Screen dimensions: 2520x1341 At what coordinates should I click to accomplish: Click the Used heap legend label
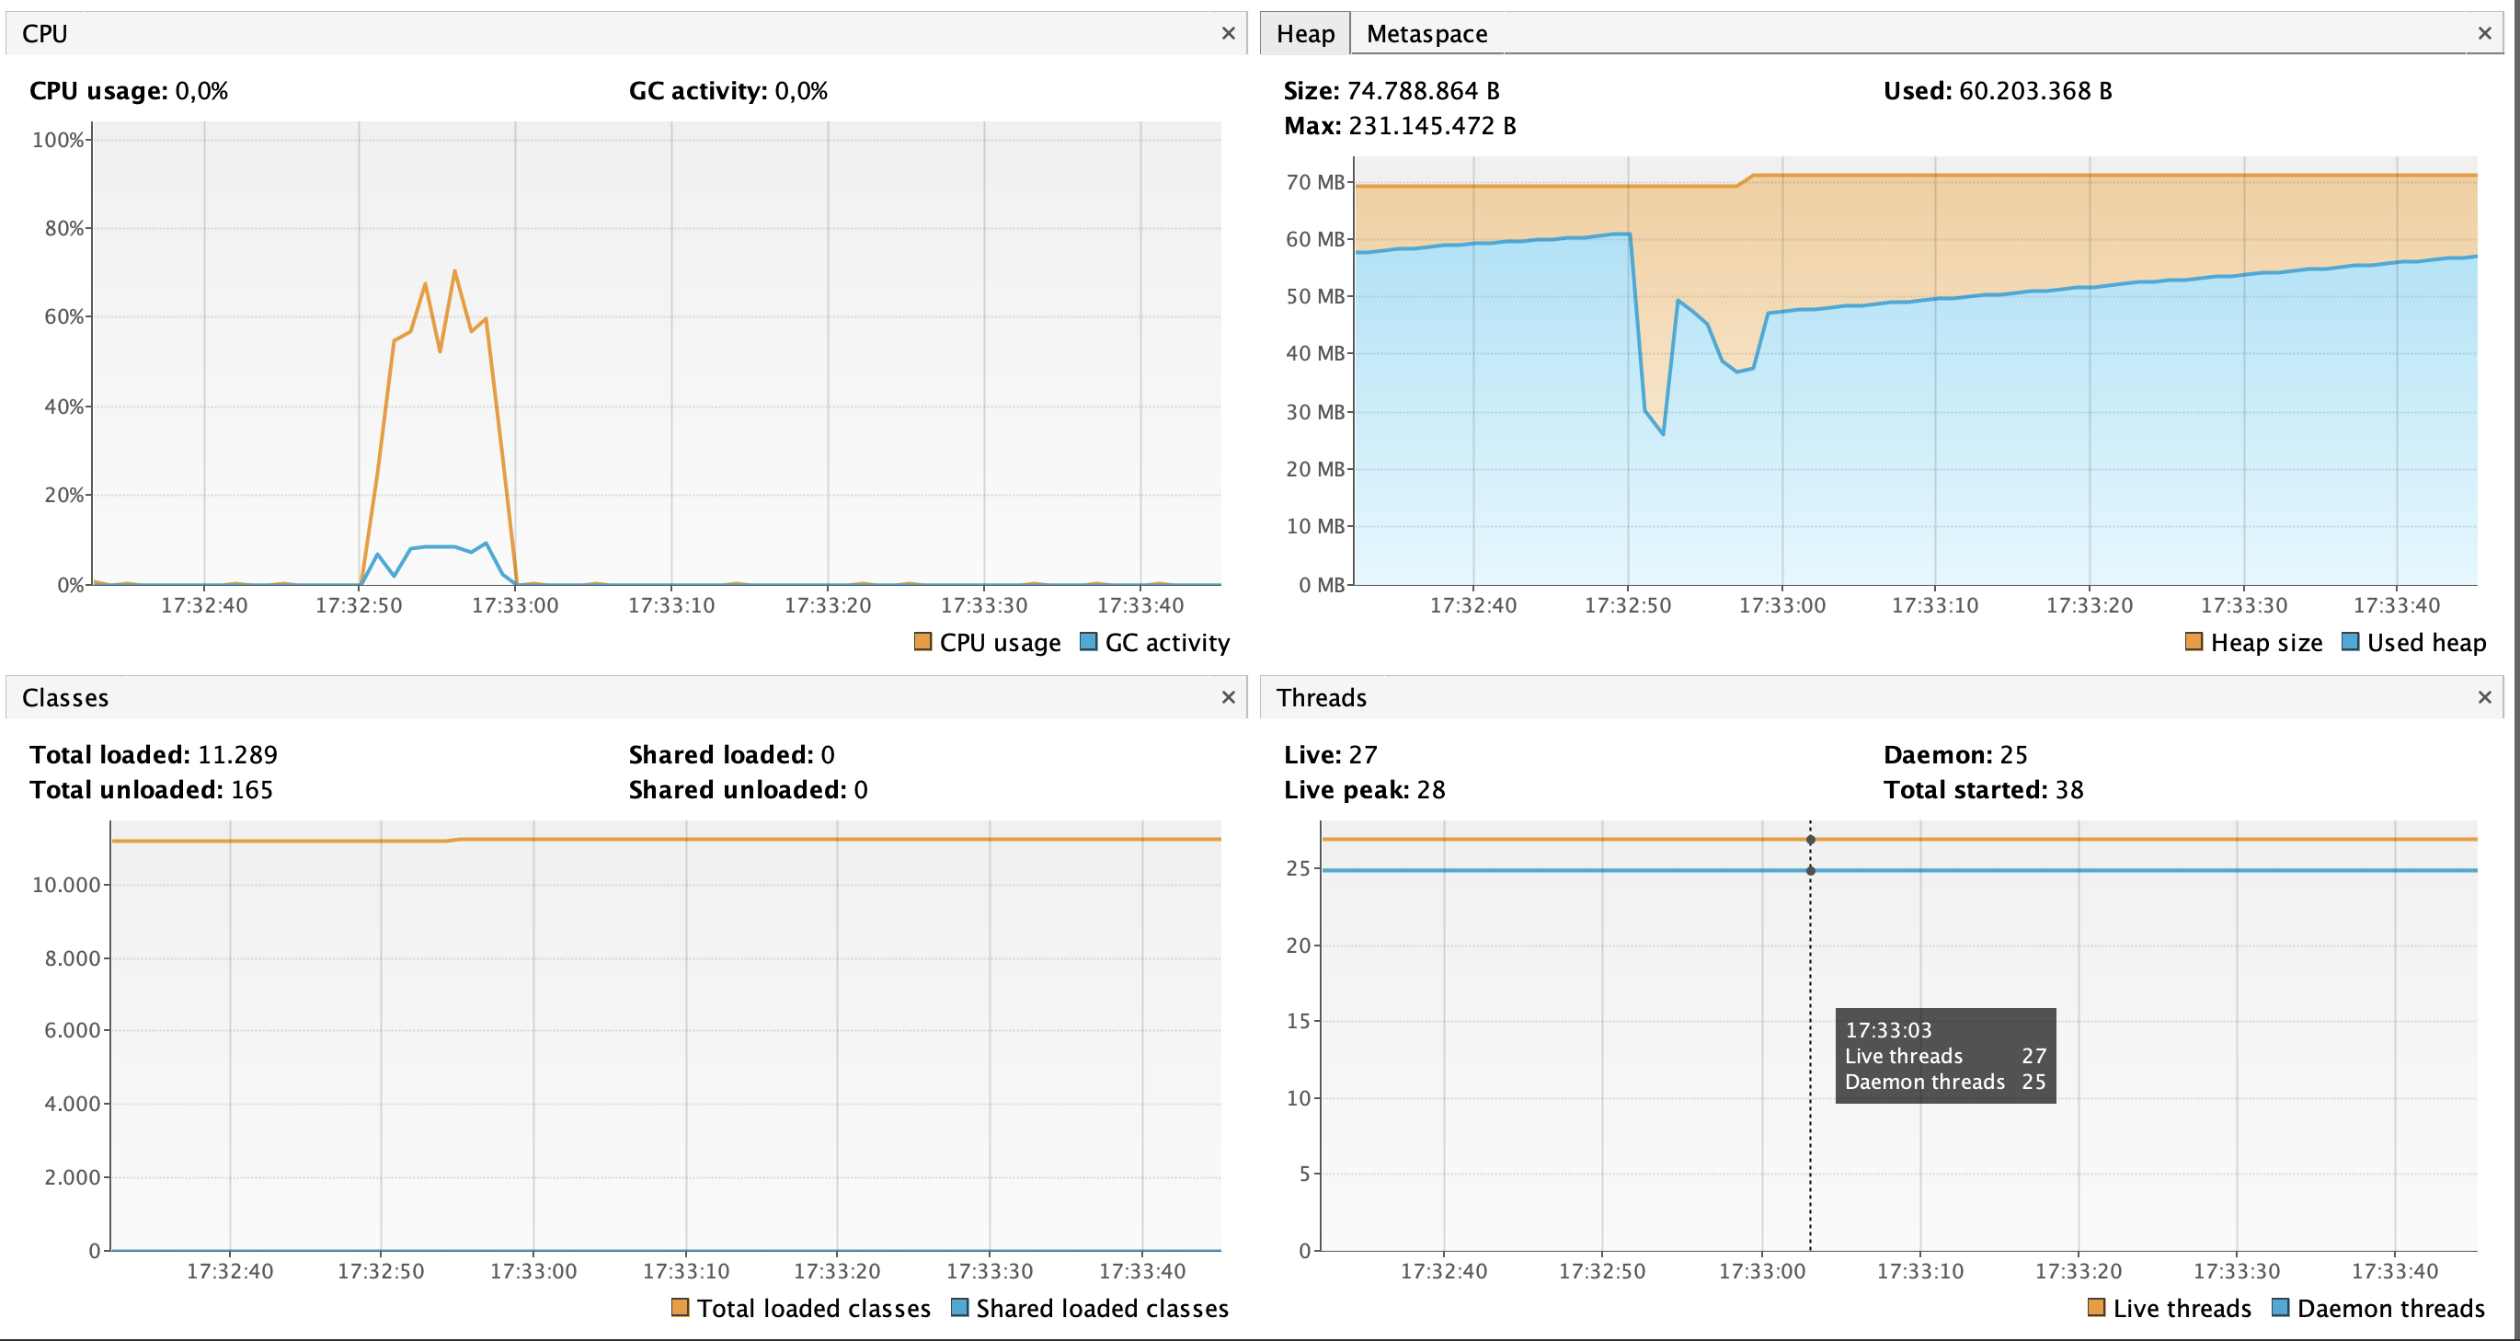pos(2426,643)
